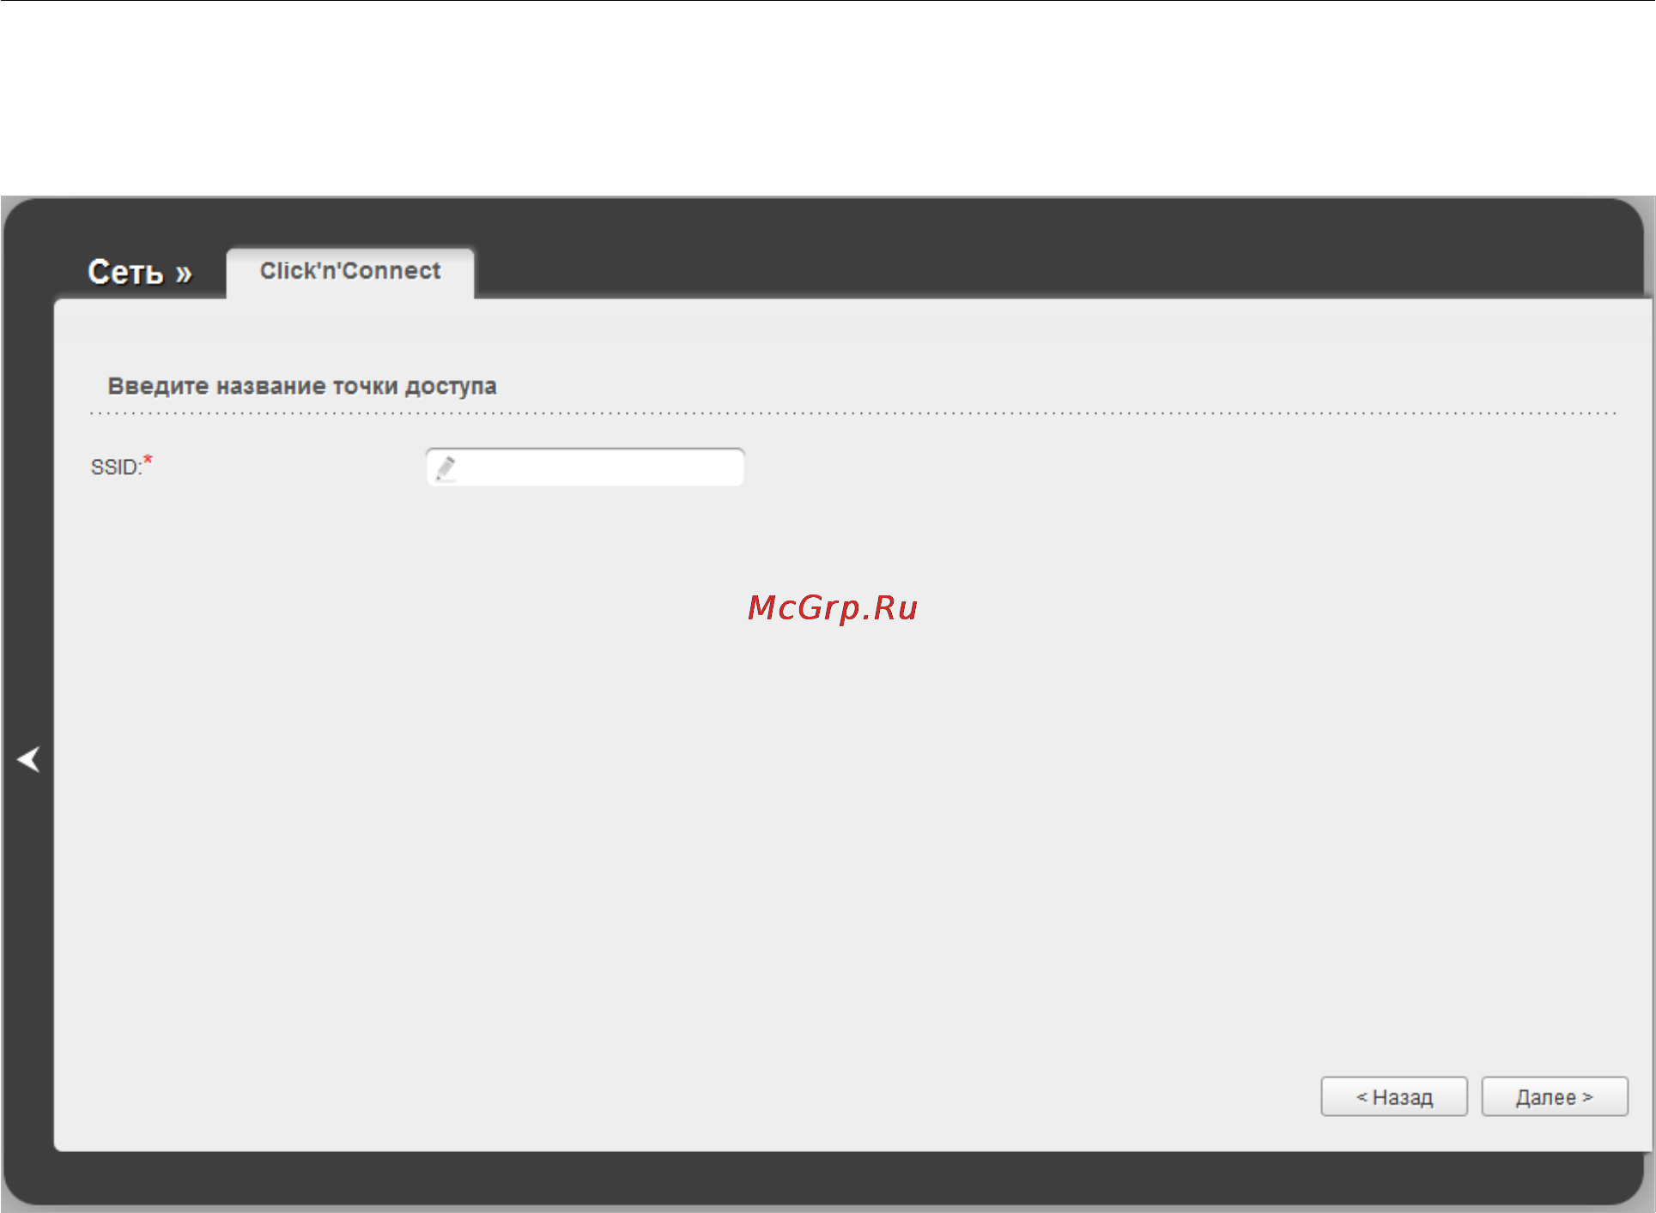Go back with the Назад button
The image size is (1656, 1213).
(x=1394, y=1096)
